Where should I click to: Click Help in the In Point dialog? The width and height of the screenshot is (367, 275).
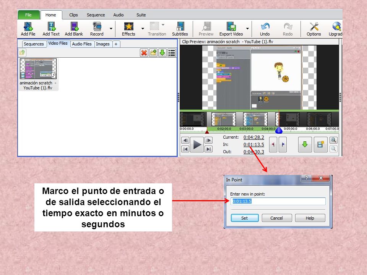(x=310, y=218)
